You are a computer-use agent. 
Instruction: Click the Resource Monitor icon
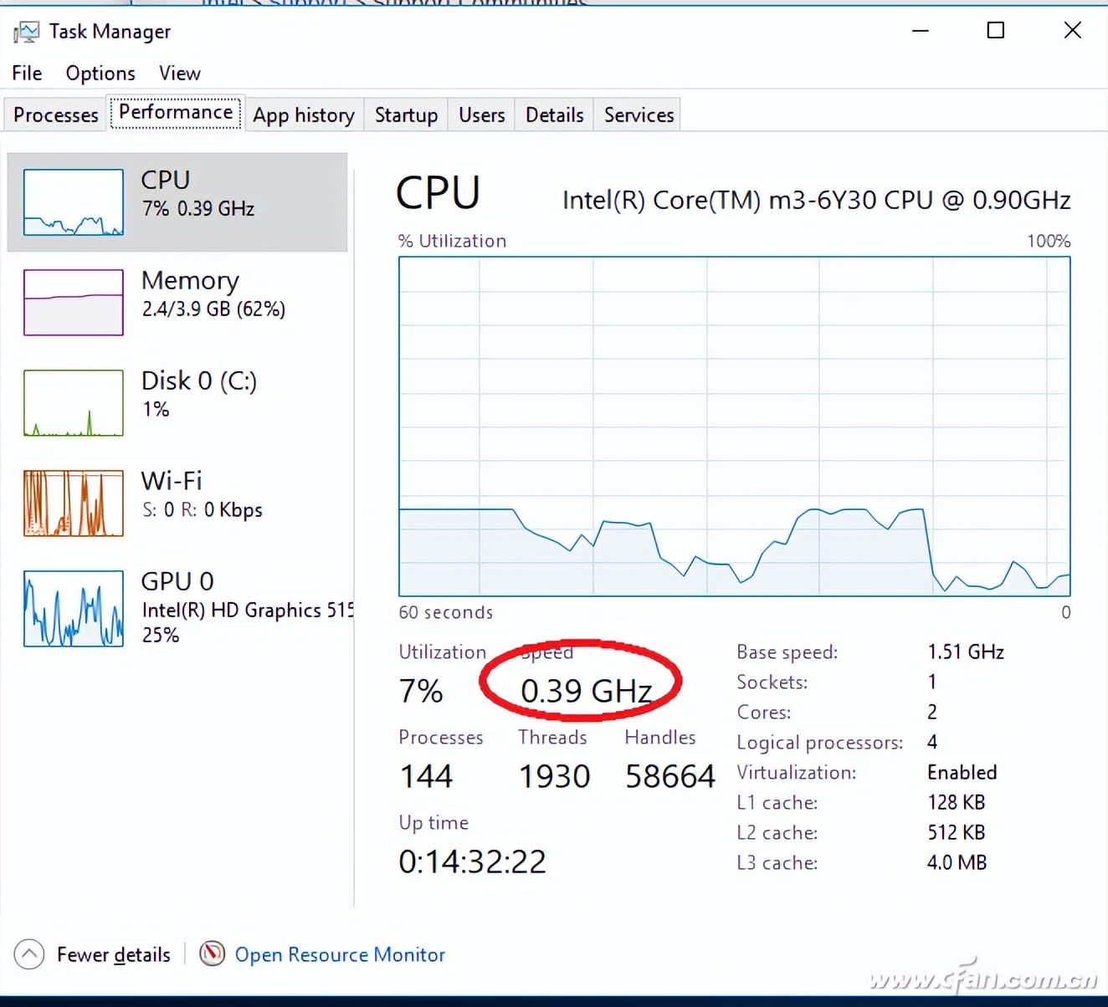[213, 953]
